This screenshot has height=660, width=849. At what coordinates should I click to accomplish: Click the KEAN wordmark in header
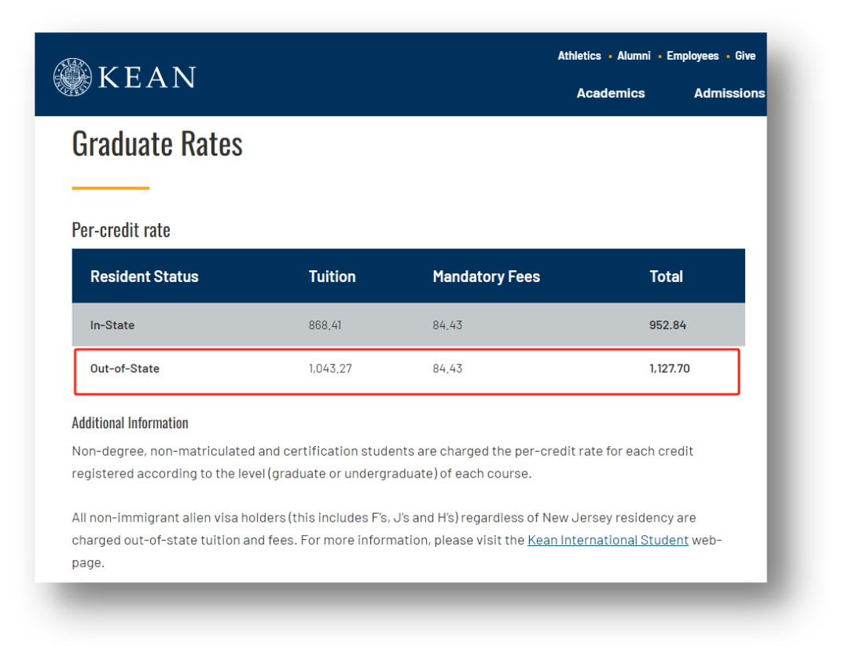tap(147, 77)
